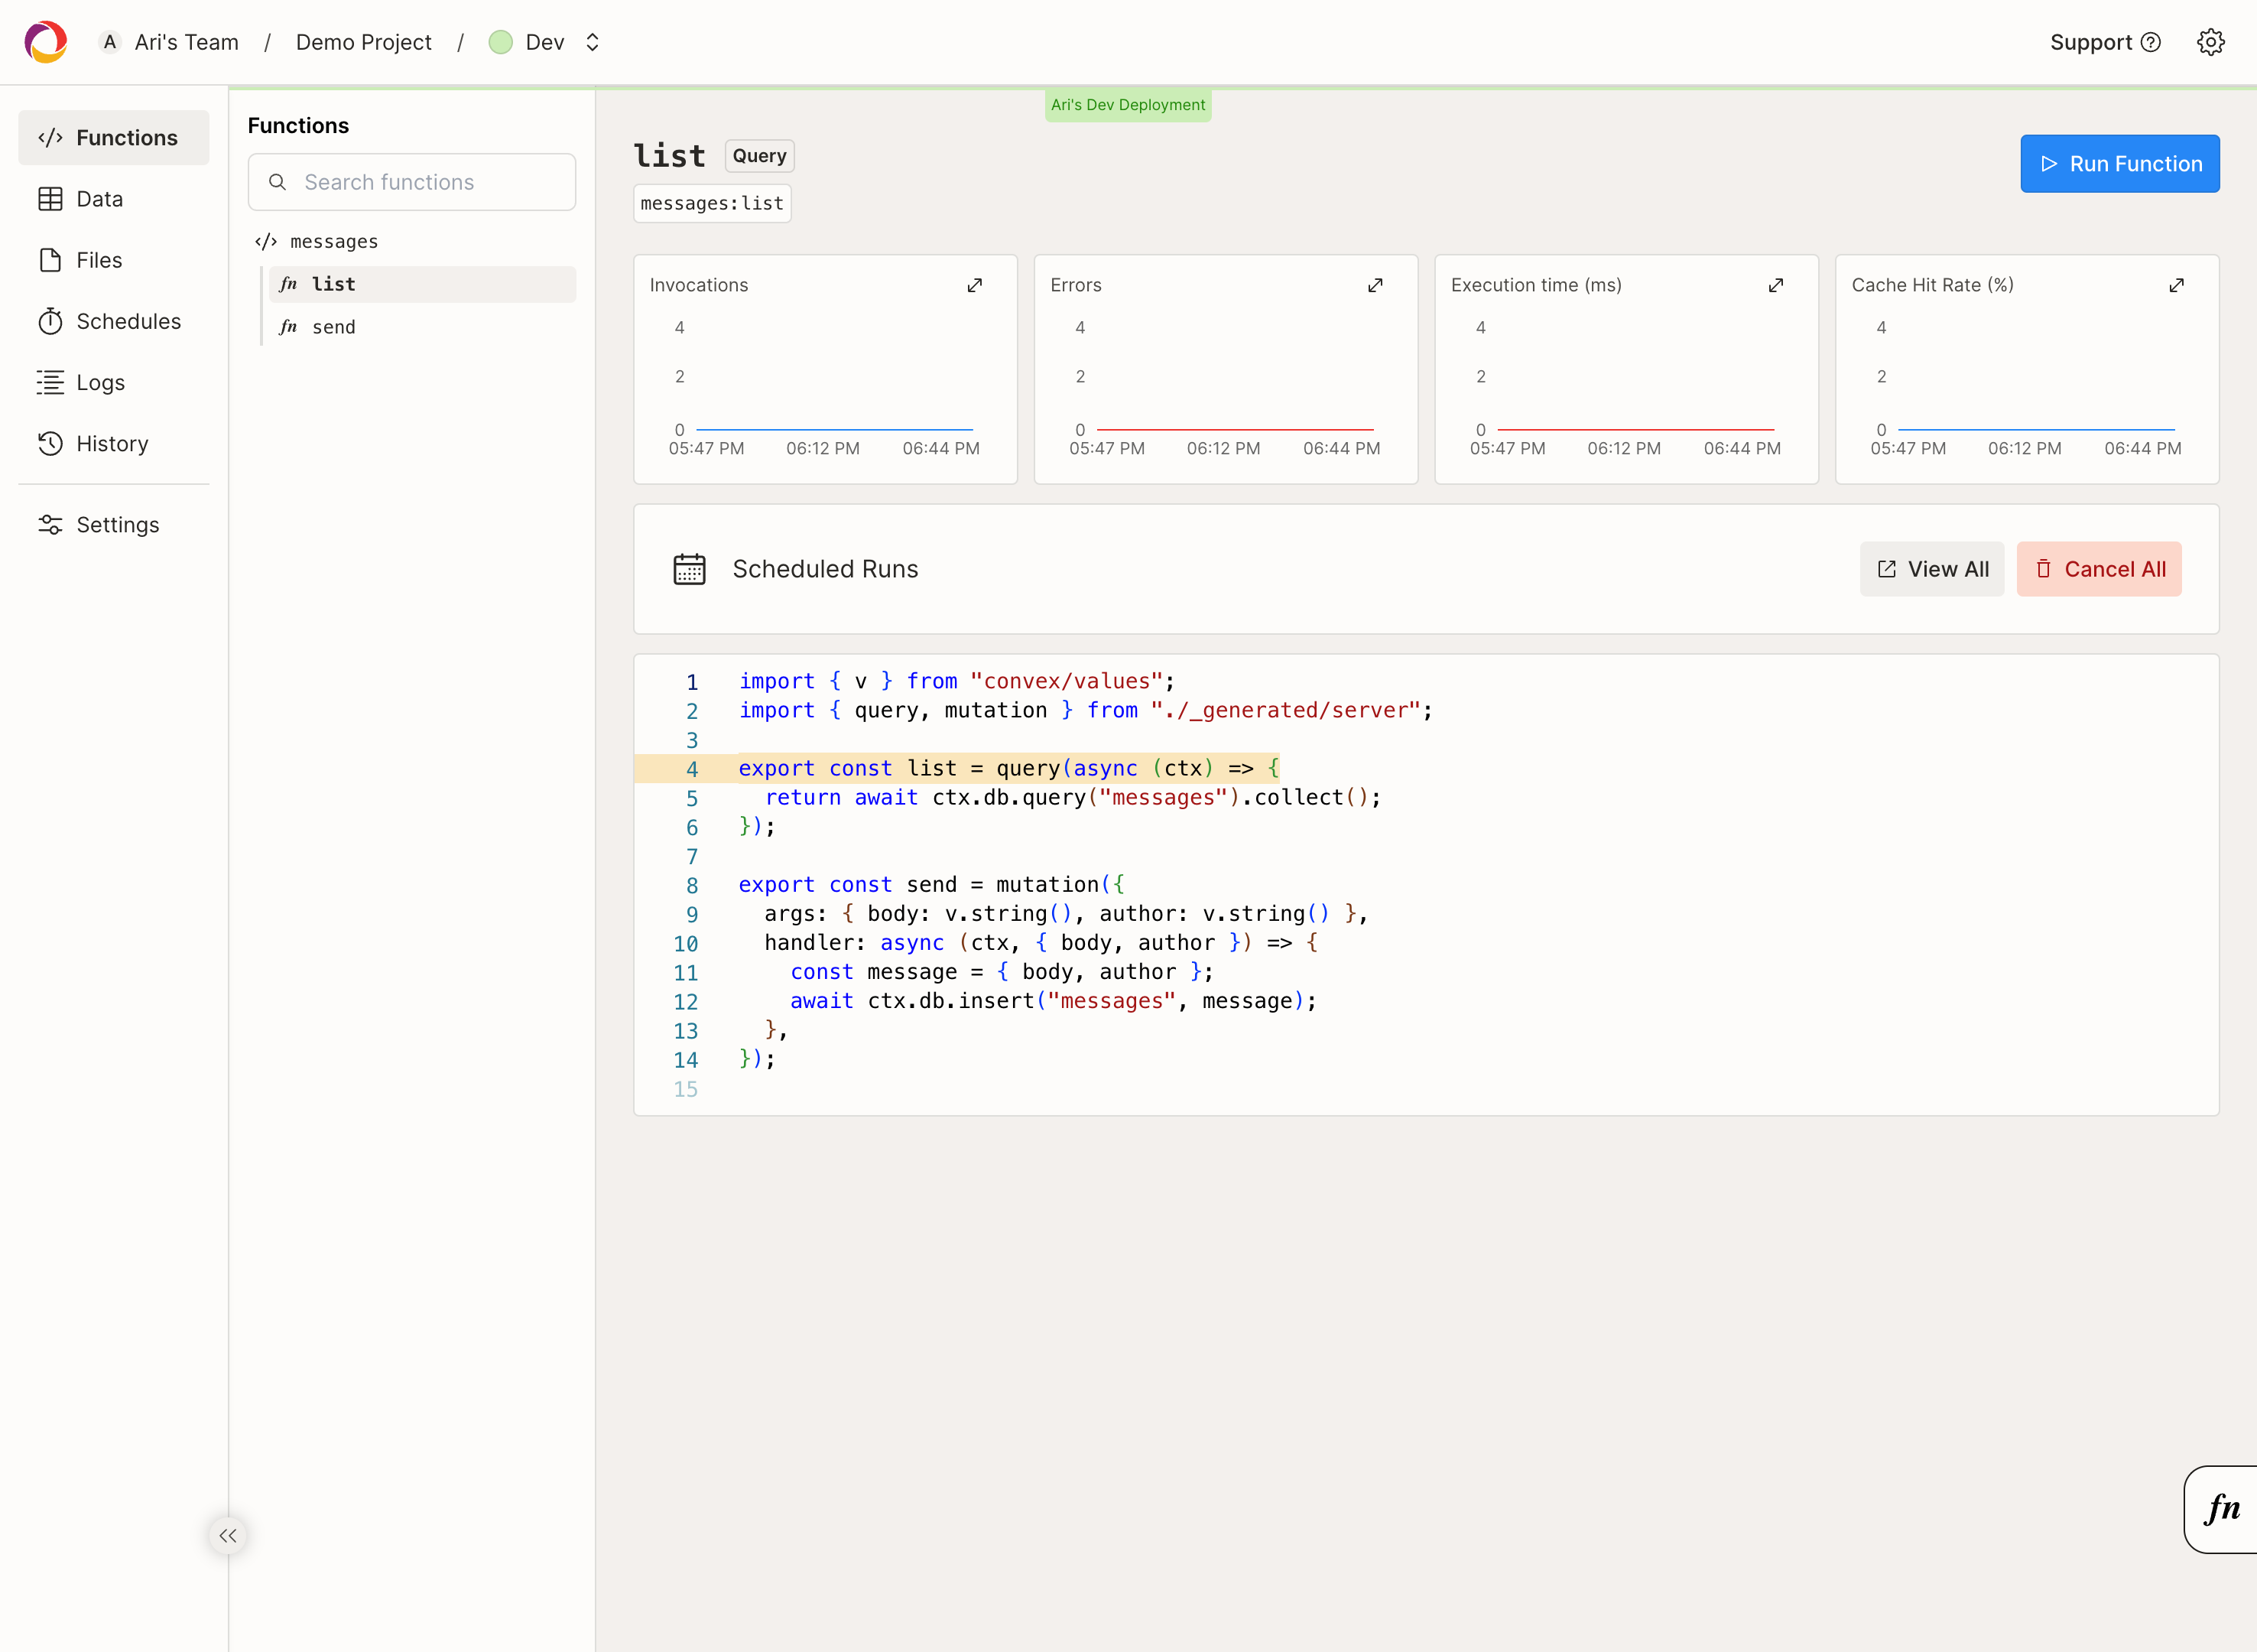Click the A team avatar icon
The height and width of the screenshot is (1652, 2257).
110,42
